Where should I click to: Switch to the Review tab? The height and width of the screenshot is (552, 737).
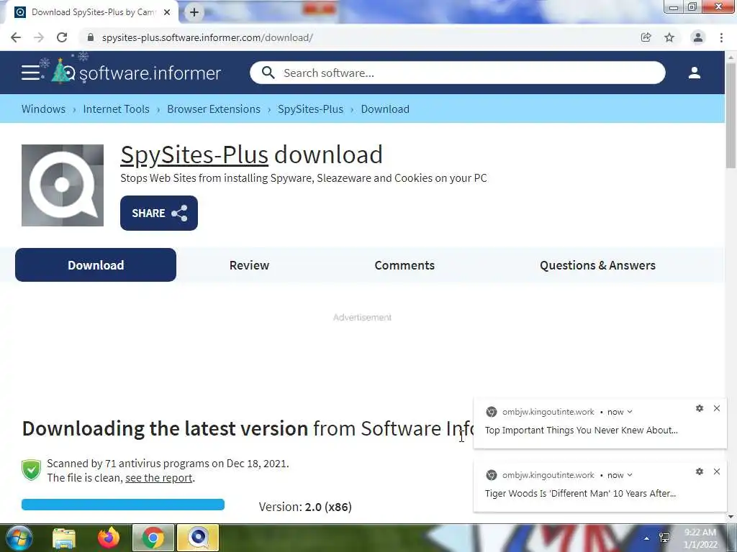(249, 265)
